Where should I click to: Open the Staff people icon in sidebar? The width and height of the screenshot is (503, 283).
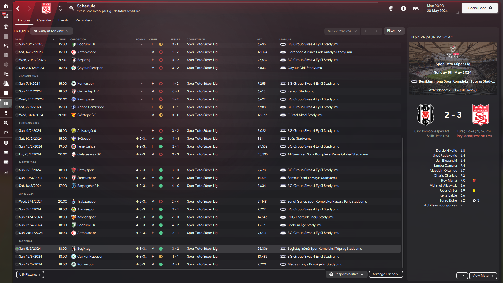(6, 74)
